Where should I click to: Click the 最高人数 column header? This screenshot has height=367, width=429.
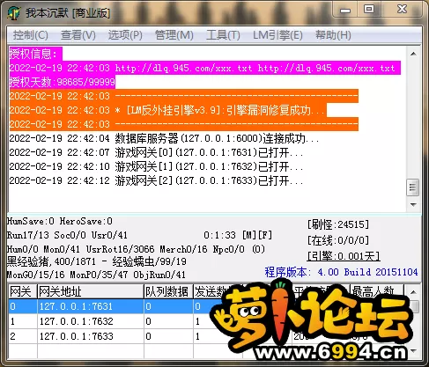(377, 290)
